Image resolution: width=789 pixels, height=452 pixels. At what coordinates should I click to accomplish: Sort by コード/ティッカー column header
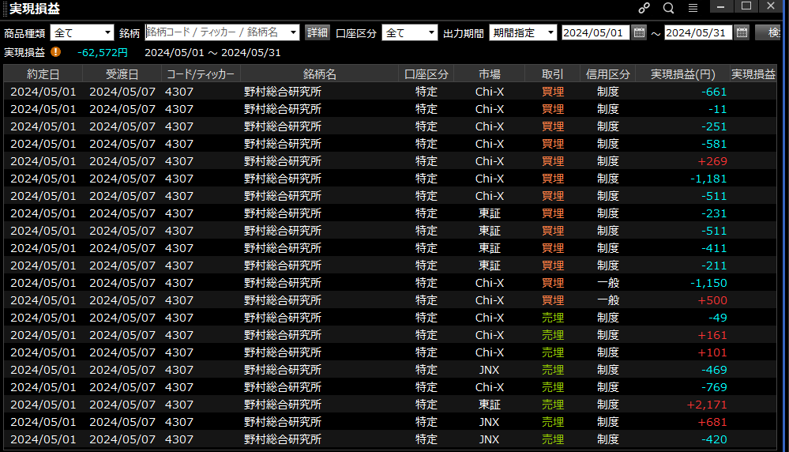[x=201, y=74]
